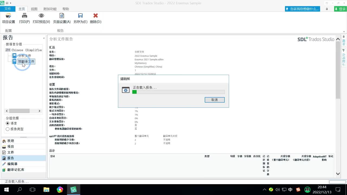347x195 pixels.
Task: Click the save icon in quick access toolbar
Action: [x=7, y=3]
